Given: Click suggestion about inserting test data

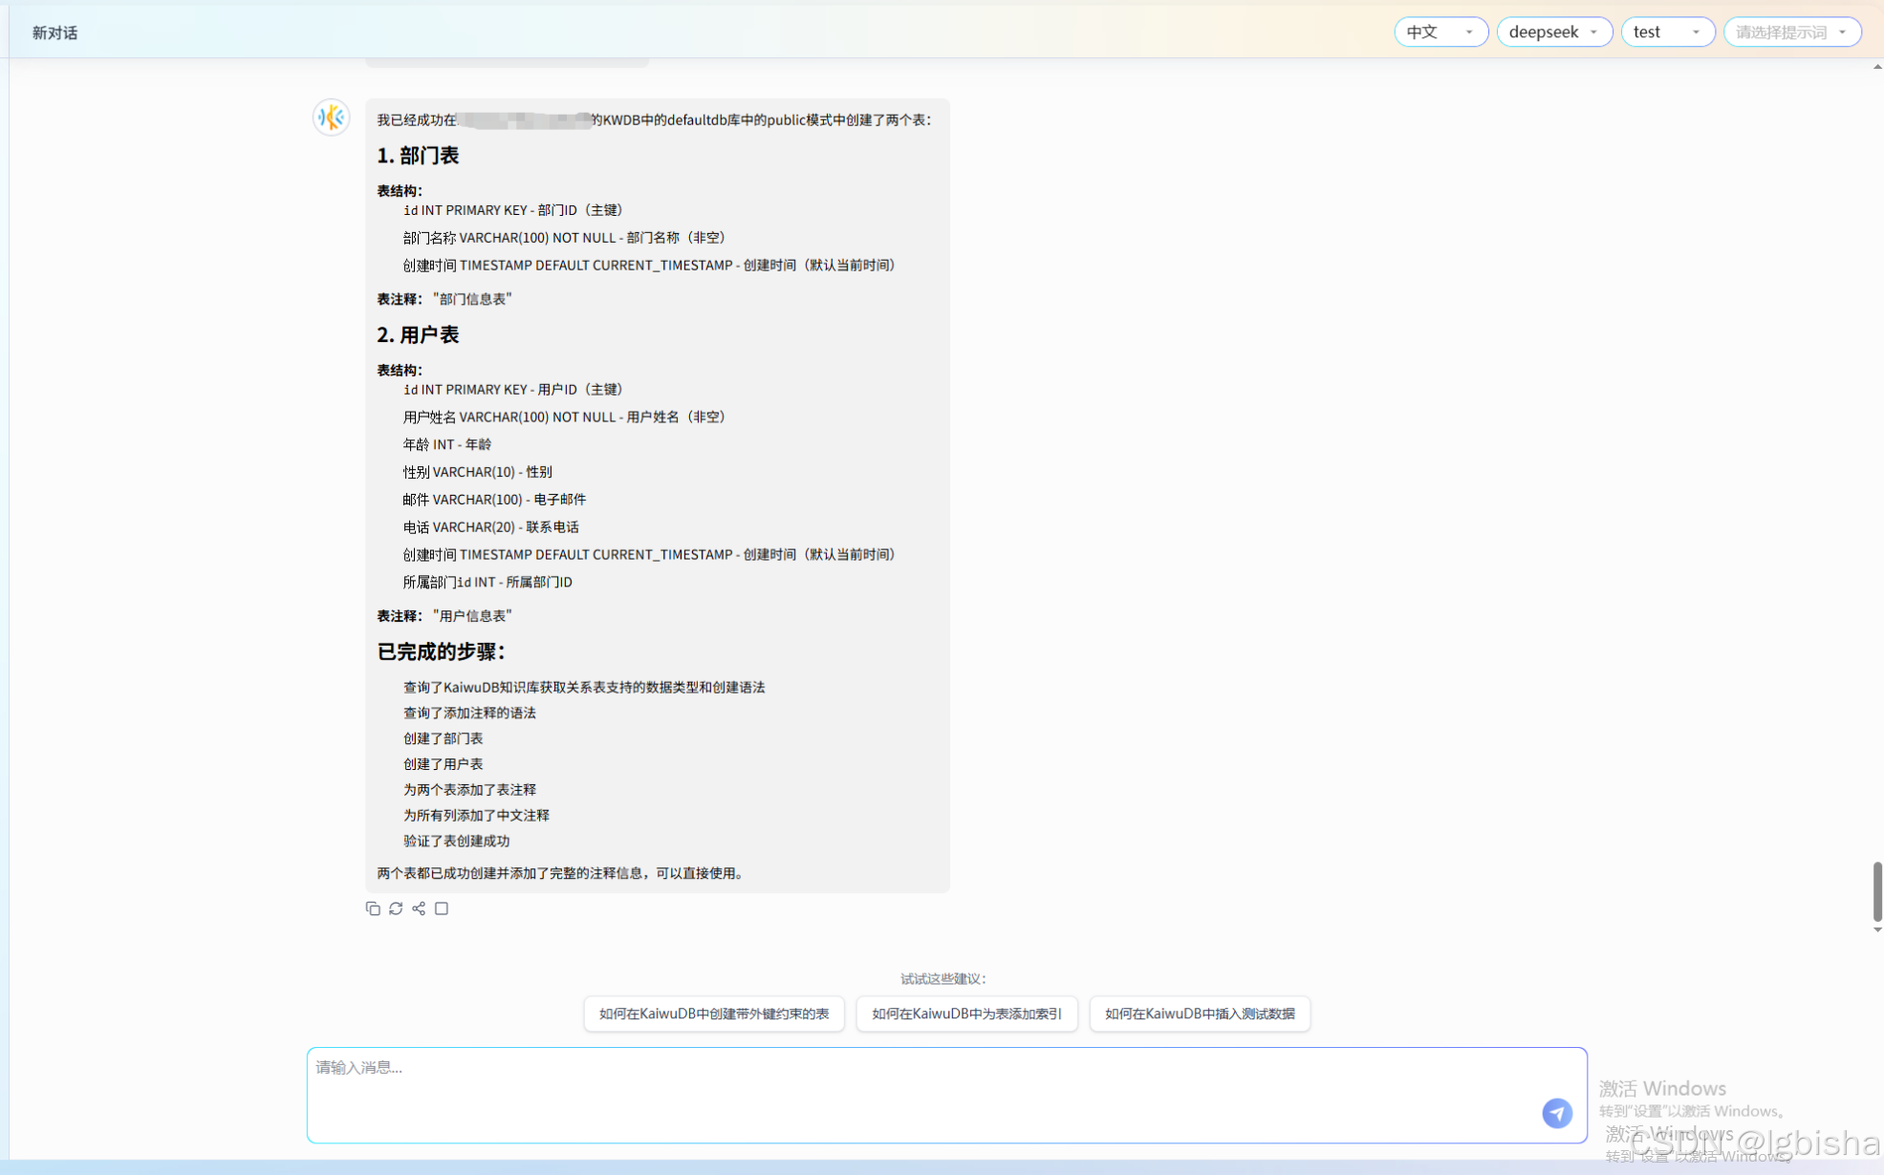Looking at the screenshot, I should (x=1200, y=1014).
